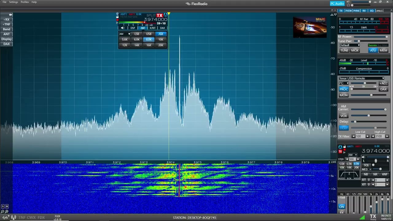Zoom in with right magnifier icon
Image resolution: width=393 pixels, height=221 pixels.
pyautogui.click(x=7, y=211)
